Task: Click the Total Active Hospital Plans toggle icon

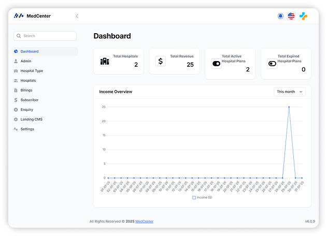Action: coord(217,64)
